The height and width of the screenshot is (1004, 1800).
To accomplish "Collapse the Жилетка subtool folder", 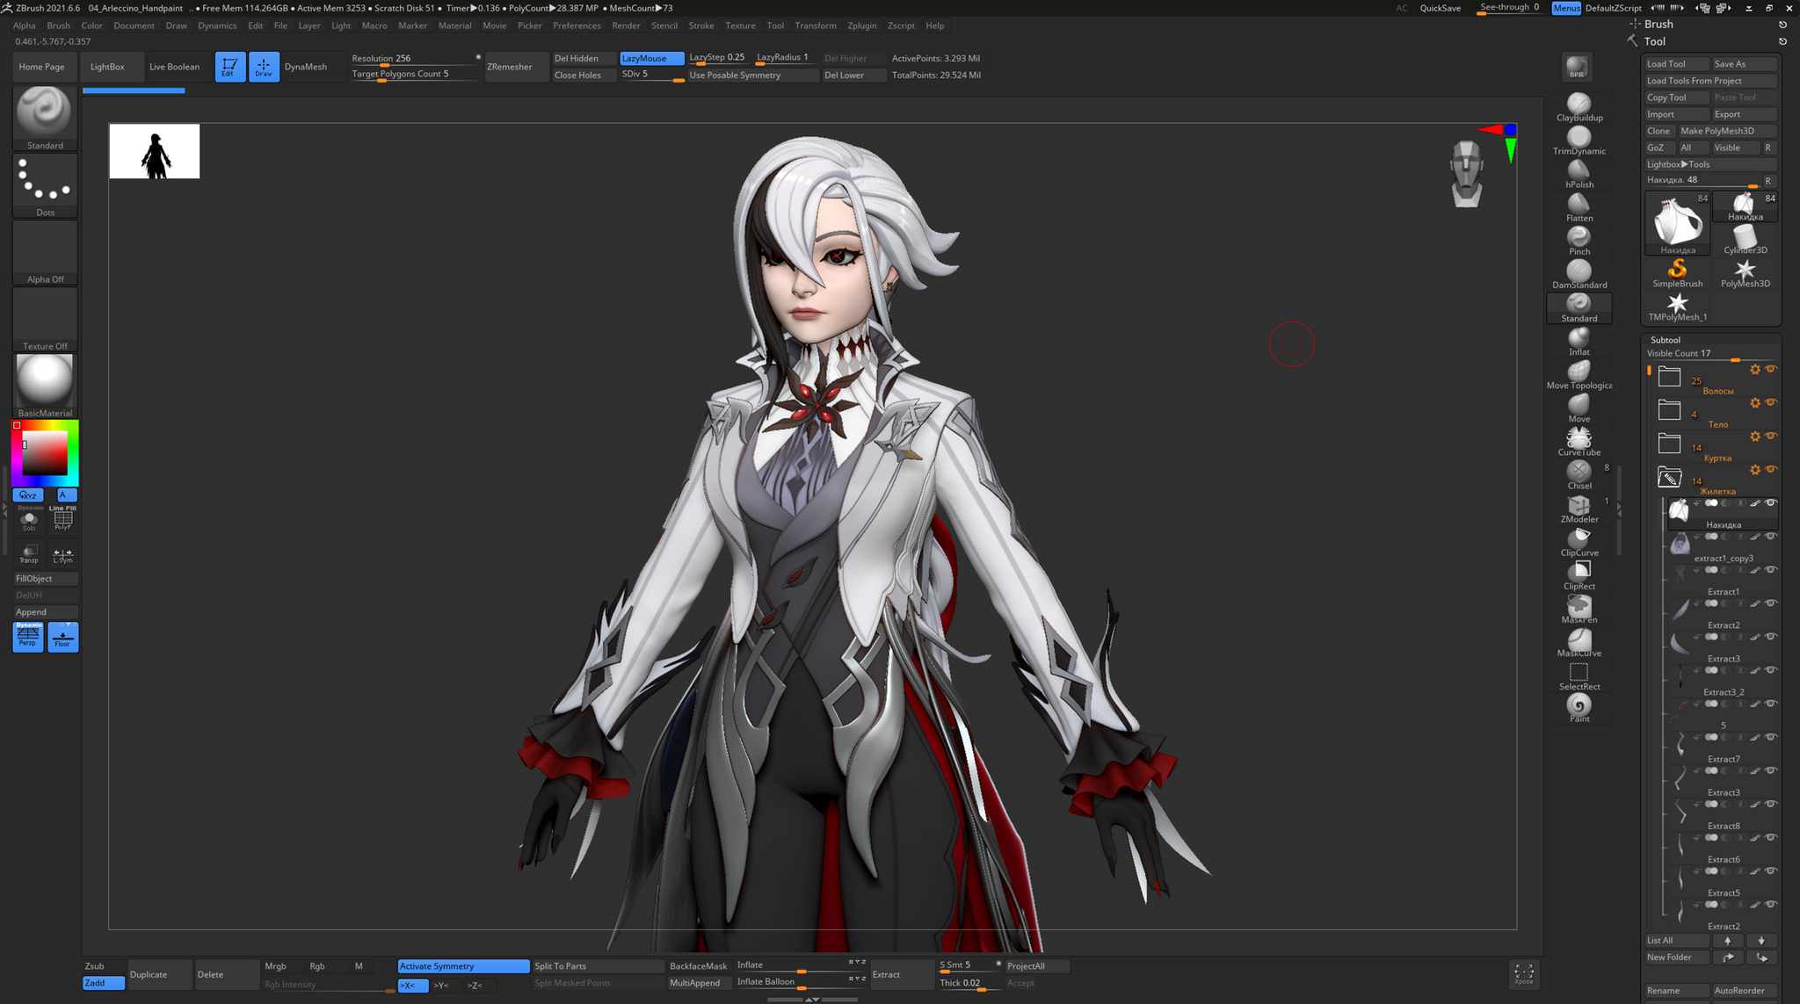I will (1669, 478).
